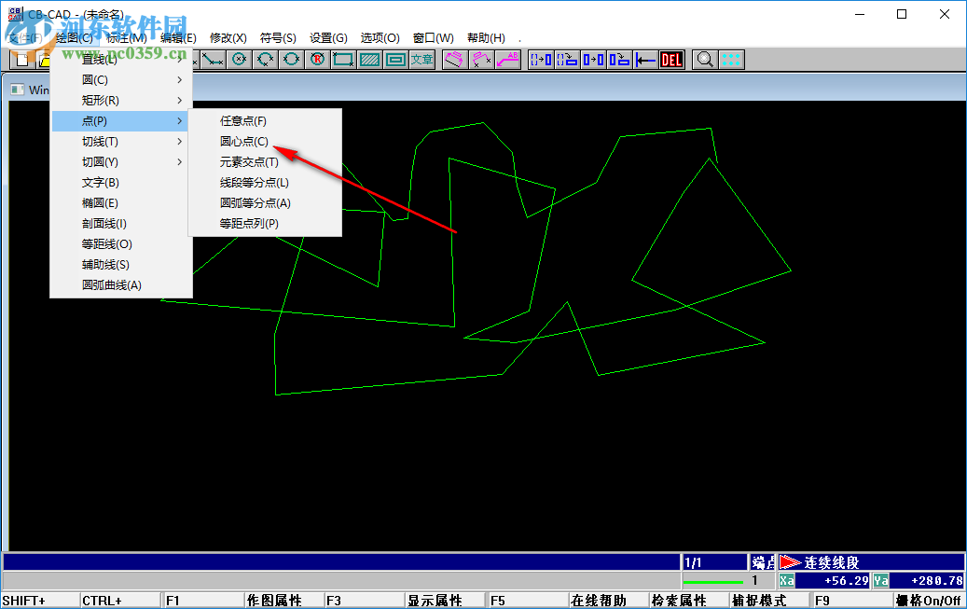Click the grid dots toolbar icon
This screenshot has width=967, height=609.
pos(733,59)
